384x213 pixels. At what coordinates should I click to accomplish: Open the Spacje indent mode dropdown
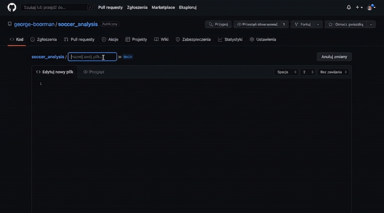coord(286,72)
